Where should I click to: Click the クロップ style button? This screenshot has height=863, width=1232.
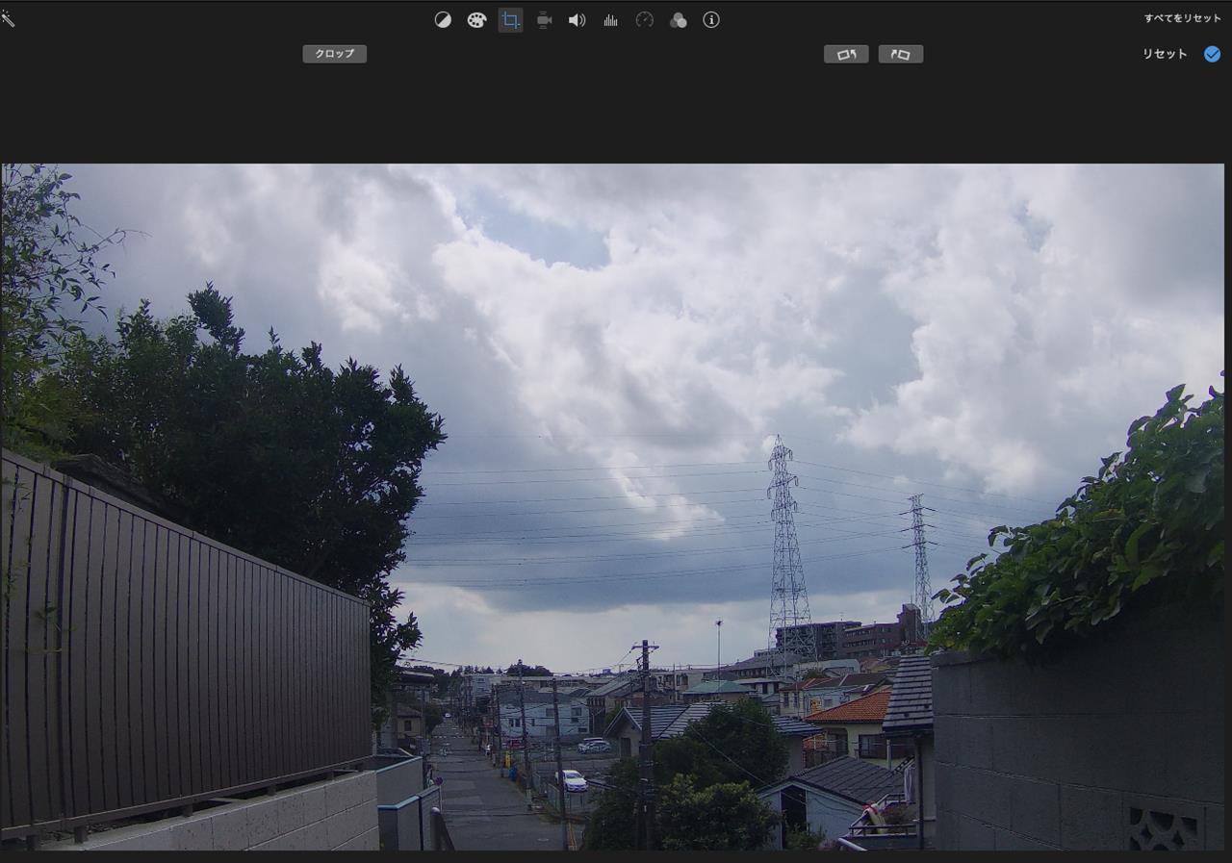click(x=334, y=54)
